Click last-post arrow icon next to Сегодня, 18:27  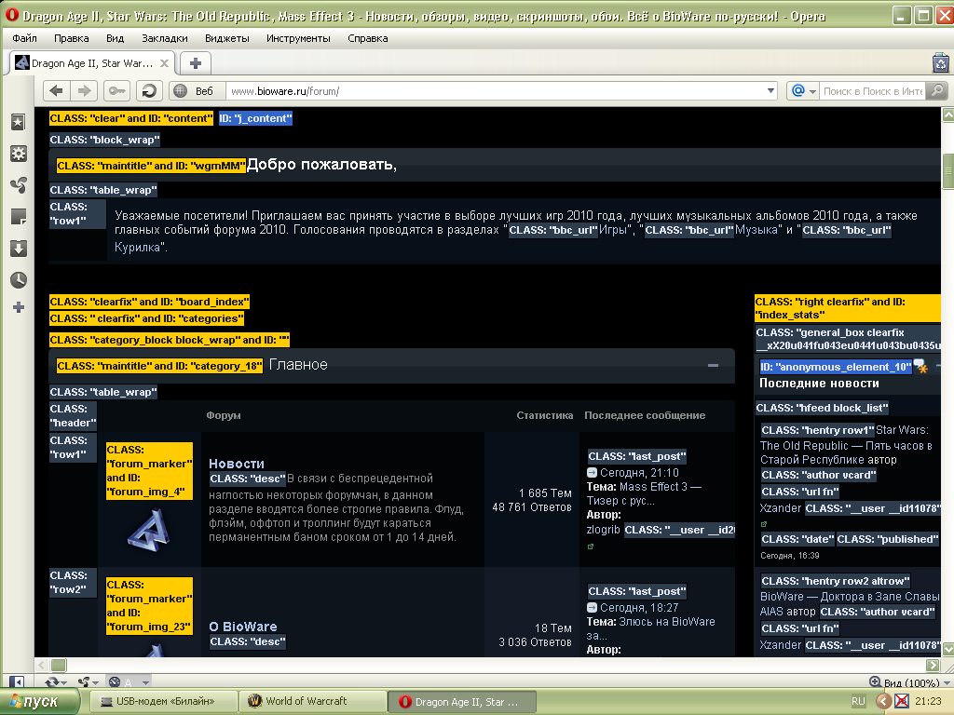point(592,607)
